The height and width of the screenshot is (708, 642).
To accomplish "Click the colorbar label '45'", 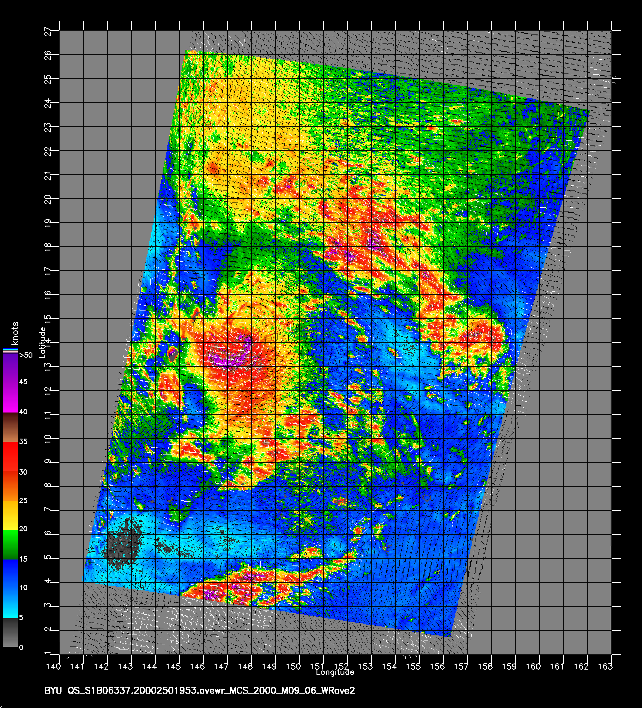I will tap(23, 382).
